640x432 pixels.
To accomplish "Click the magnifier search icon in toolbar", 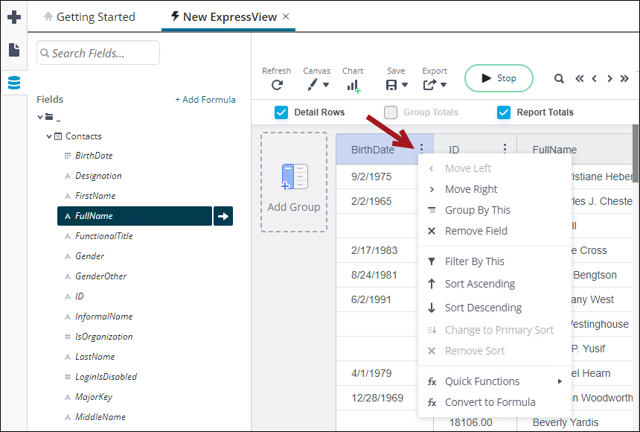I will tap(559, 78).
